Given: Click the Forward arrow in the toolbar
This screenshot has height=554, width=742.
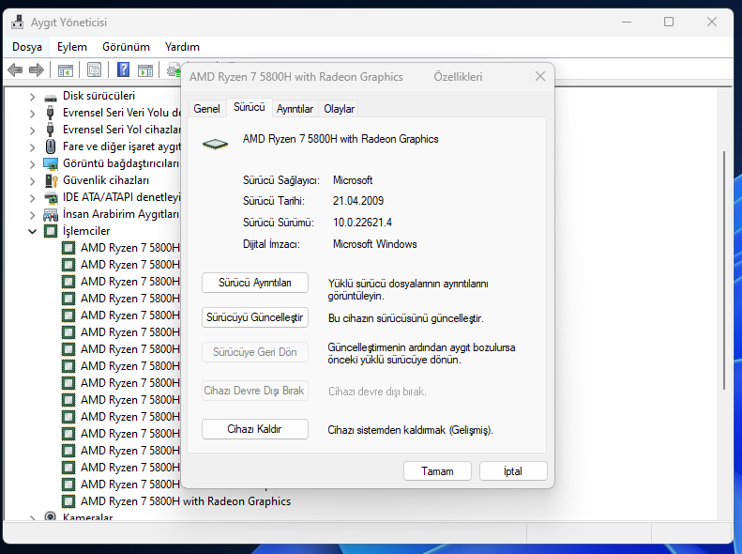Looking at the screenshot, I should [x=37, y=70].
